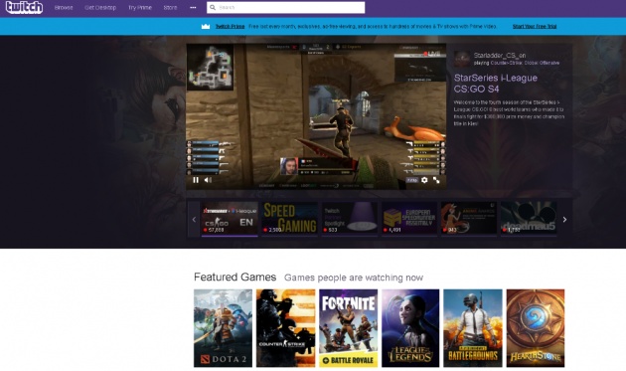Select the deadmau5 stream thumbnail
The image size is (626, 371).
[529, 219]
